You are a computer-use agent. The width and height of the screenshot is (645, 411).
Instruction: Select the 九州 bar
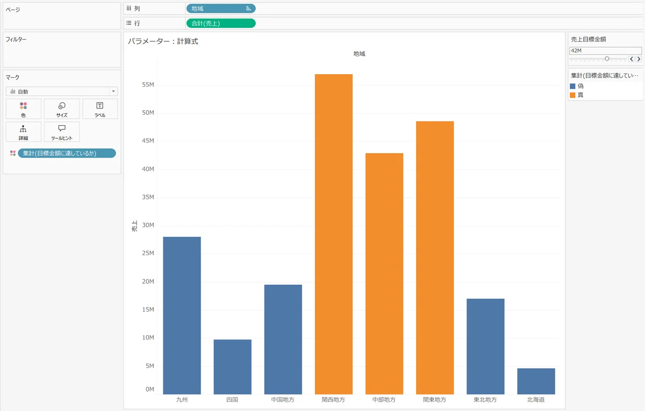(x=182, y=316)
